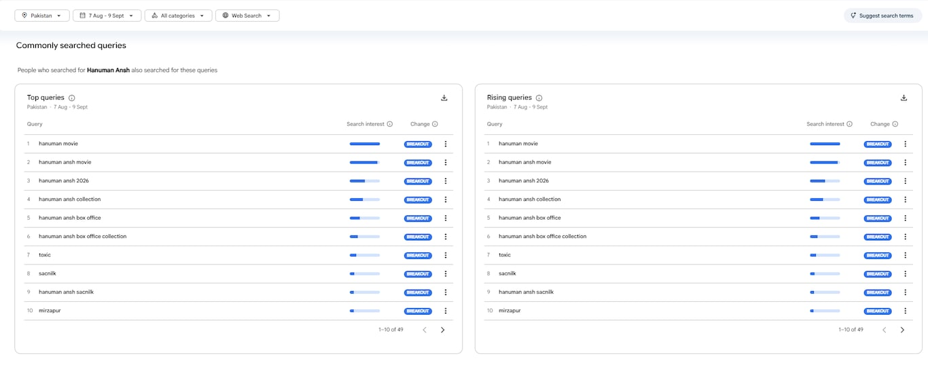Screen dimensions: 928x369
Task: Click Suggest search terms button
Action: point(882,16)
